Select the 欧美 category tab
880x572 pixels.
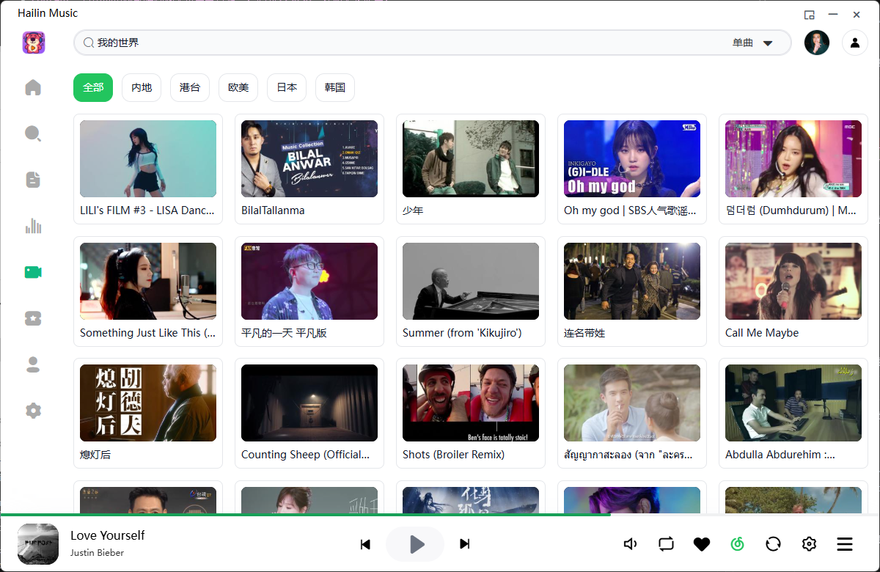pos(238,87)
